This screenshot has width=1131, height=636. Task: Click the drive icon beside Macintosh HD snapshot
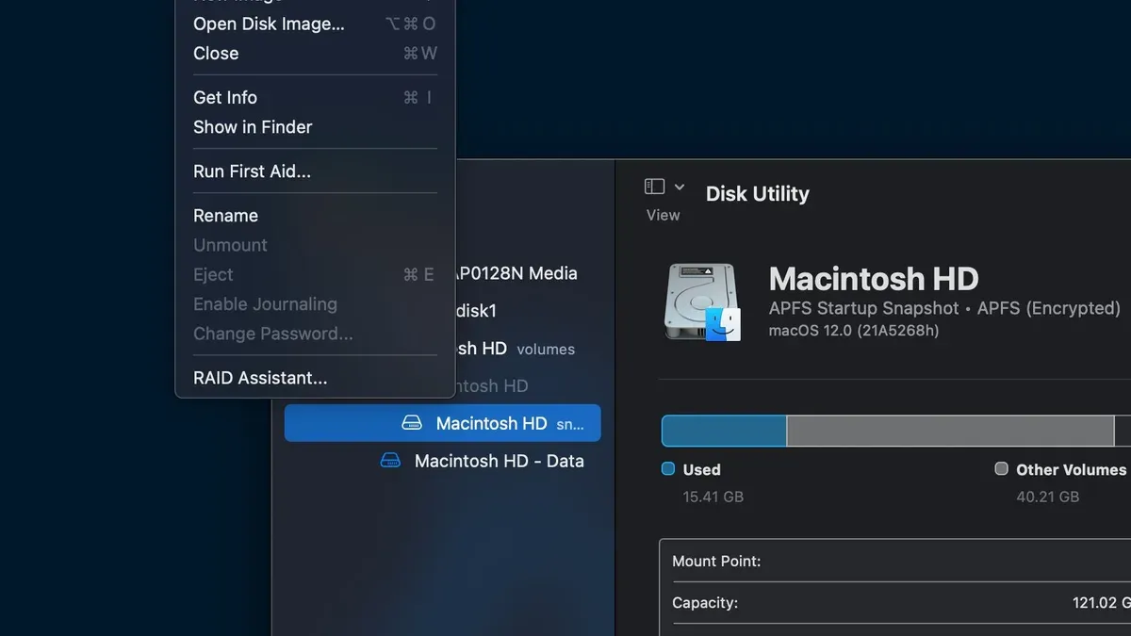pos(412,424)
